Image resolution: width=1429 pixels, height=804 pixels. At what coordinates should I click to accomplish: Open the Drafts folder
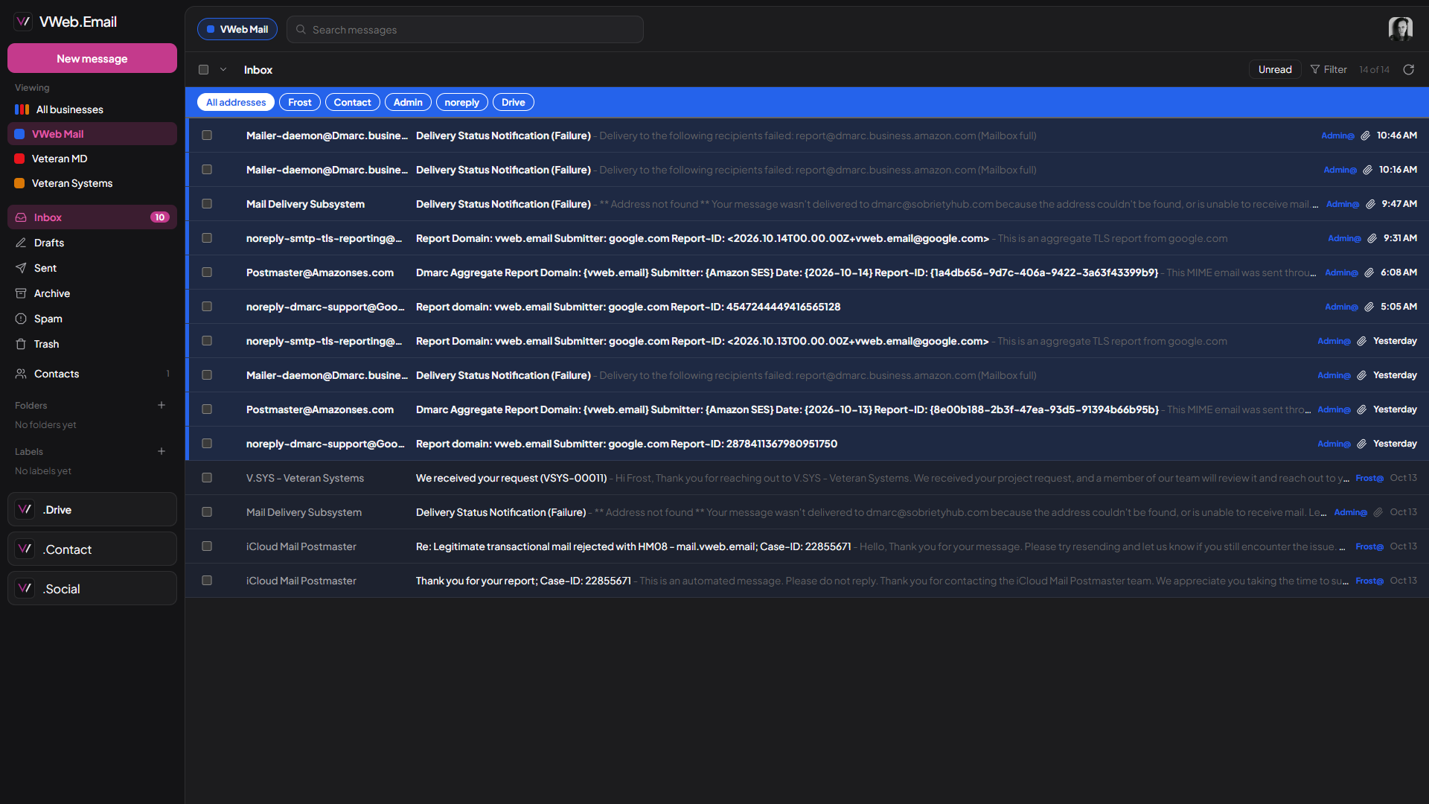click(x=92, y=243)
